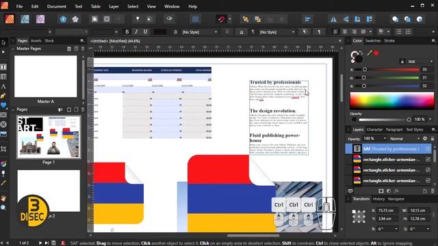Screen dimensions: 438x246
Task: Open the font size dropdown
Action: coord(116,32)
